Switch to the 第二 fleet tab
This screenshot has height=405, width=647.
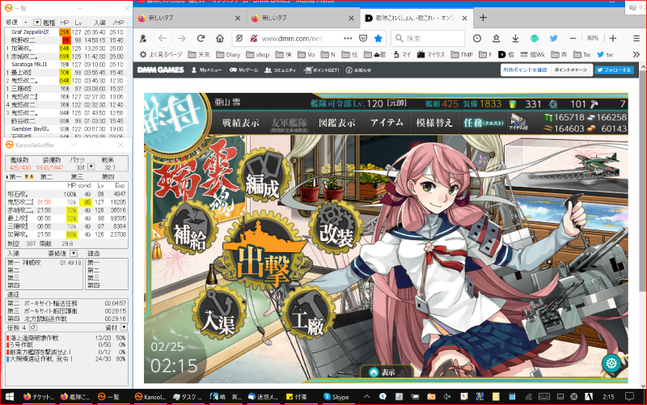tap(46, 177)
